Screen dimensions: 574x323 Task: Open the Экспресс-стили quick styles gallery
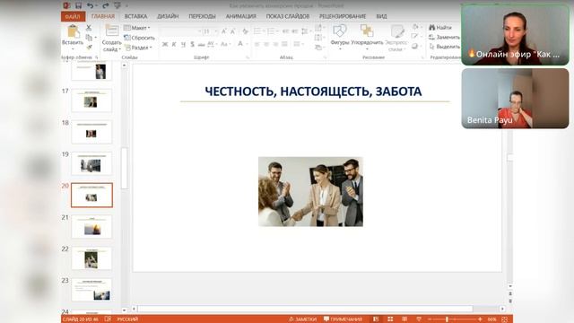(x=396, y=38)
